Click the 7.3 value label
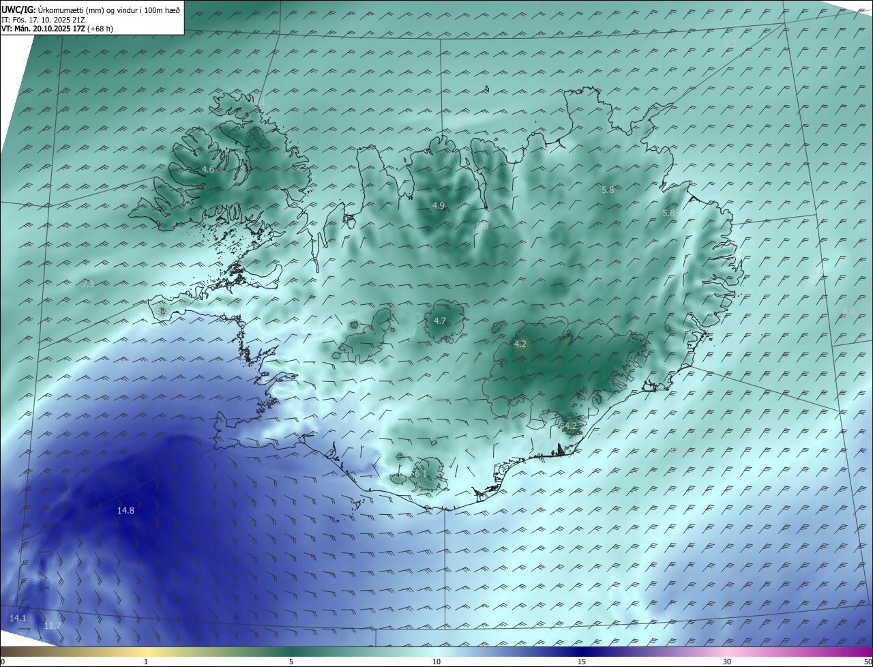 tap(87, 284)
